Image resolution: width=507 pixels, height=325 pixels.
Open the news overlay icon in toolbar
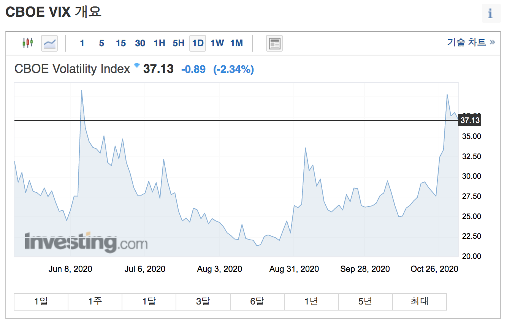click(274, 43)
